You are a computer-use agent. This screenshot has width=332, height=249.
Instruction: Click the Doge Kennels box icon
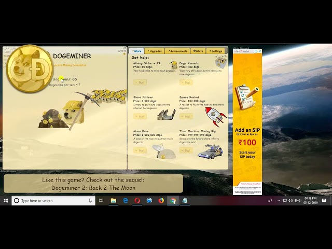tap(220, 63)
